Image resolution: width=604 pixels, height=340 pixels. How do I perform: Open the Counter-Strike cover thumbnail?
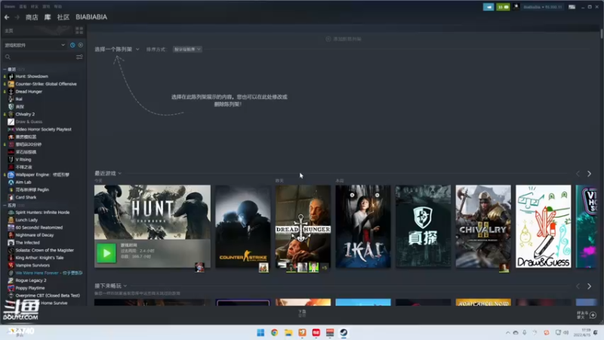pyautogui.click(x=242, y=226)
